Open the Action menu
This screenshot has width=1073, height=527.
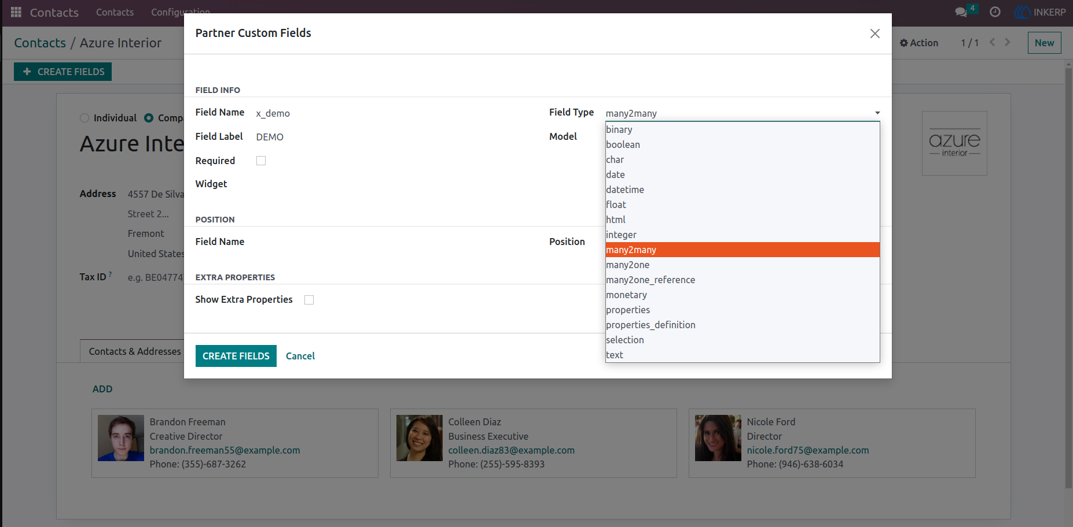(x=919, y=43)
